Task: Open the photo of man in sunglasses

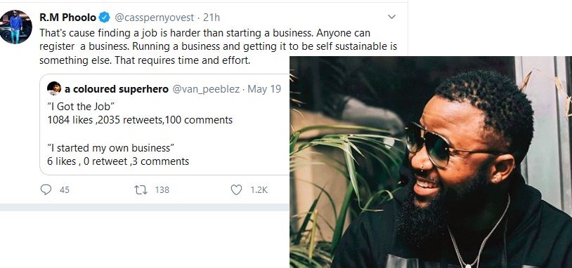Action: 431,162
